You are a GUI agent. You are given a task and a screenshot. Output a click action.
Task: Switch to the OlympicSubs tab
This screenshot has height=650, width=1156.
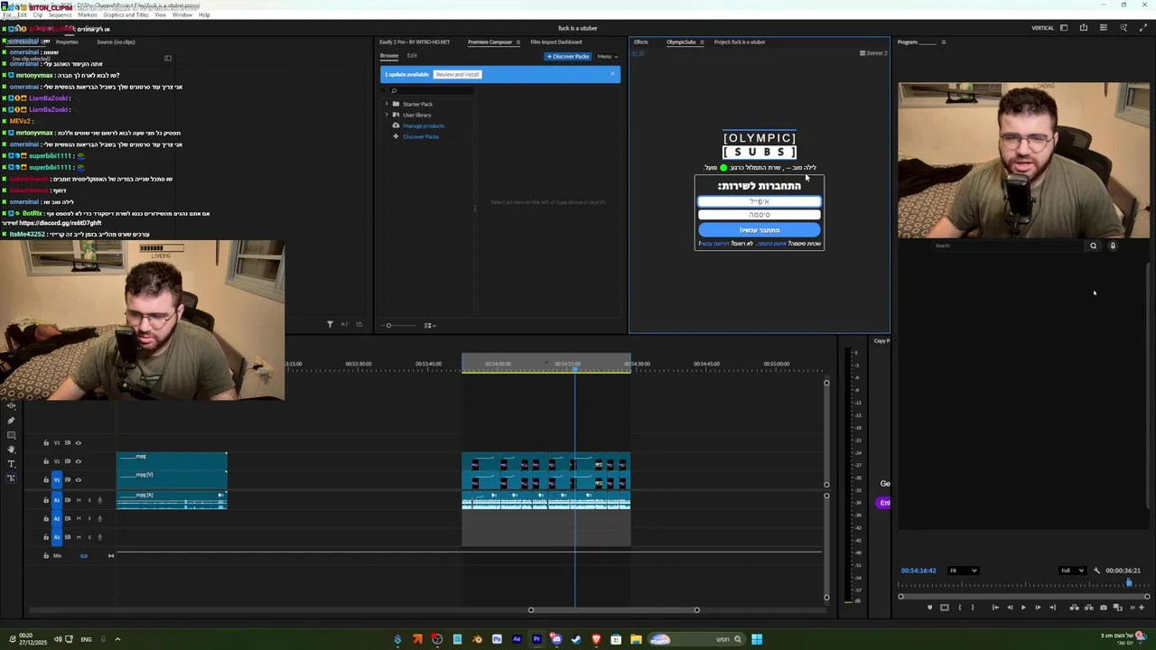[681, 42]
